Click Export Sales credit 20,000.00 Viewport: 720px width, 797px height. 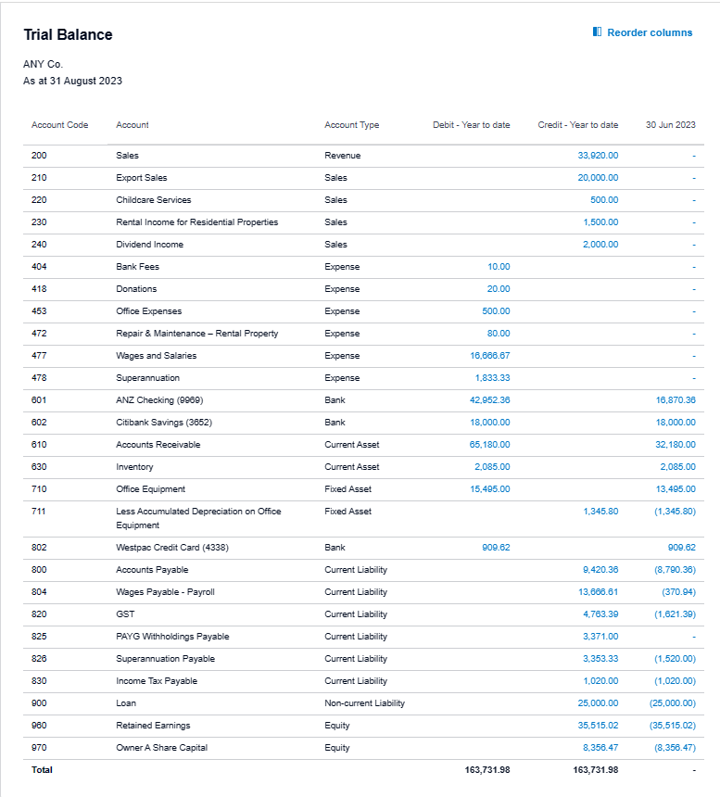click(598, 178)
